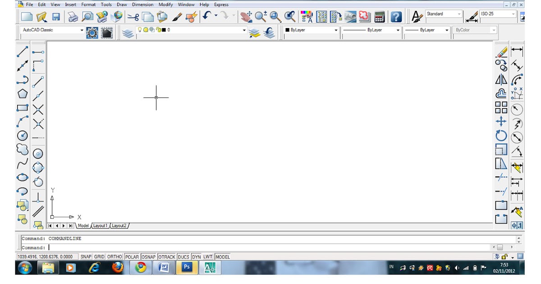Activate the Pan hand tool
541x284 pixels.
pyautogui.click(x=246, y=17)
